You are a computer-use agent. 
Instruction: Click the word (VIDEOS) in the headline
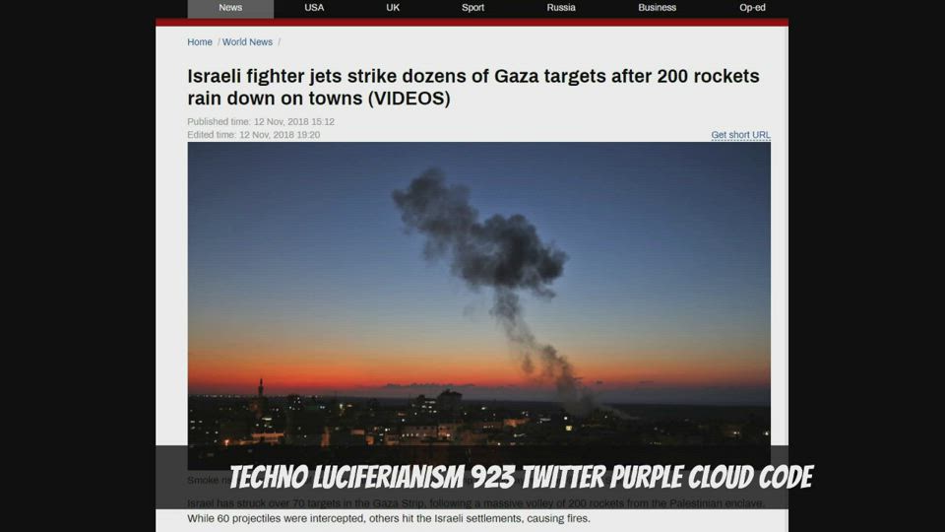coord(409,99)
